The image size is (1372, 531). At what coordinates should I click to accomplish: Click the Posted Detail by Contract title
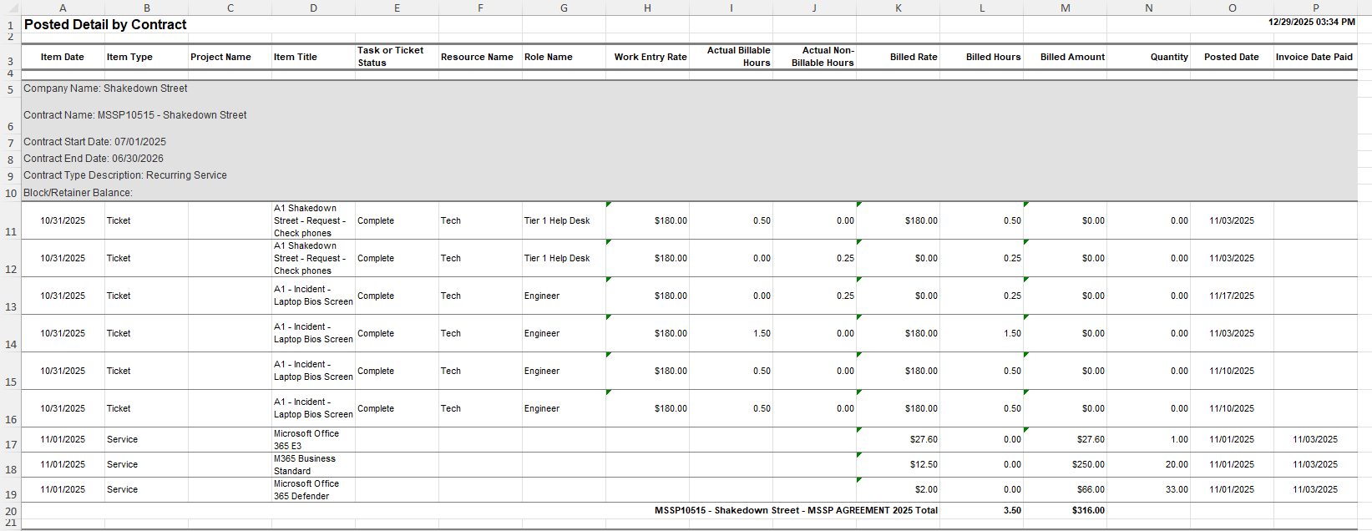point(105,24)
